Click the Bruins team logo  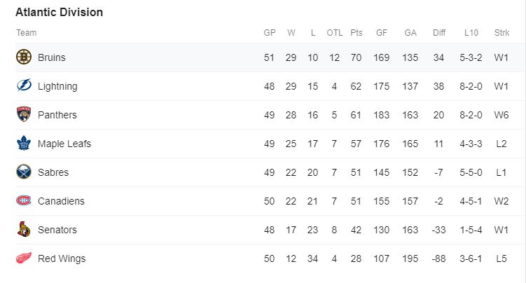click(24, 57)
